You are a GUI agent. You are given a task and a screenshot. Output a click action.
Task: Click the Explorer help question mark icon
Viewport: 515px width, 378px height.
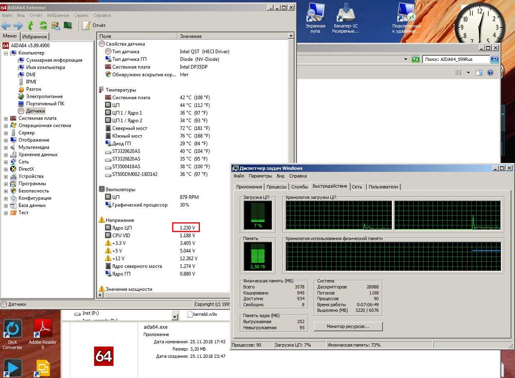tap(490, 73)
